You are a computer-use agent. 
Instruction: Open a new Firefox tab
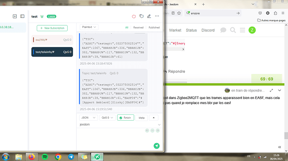point(203,5)
